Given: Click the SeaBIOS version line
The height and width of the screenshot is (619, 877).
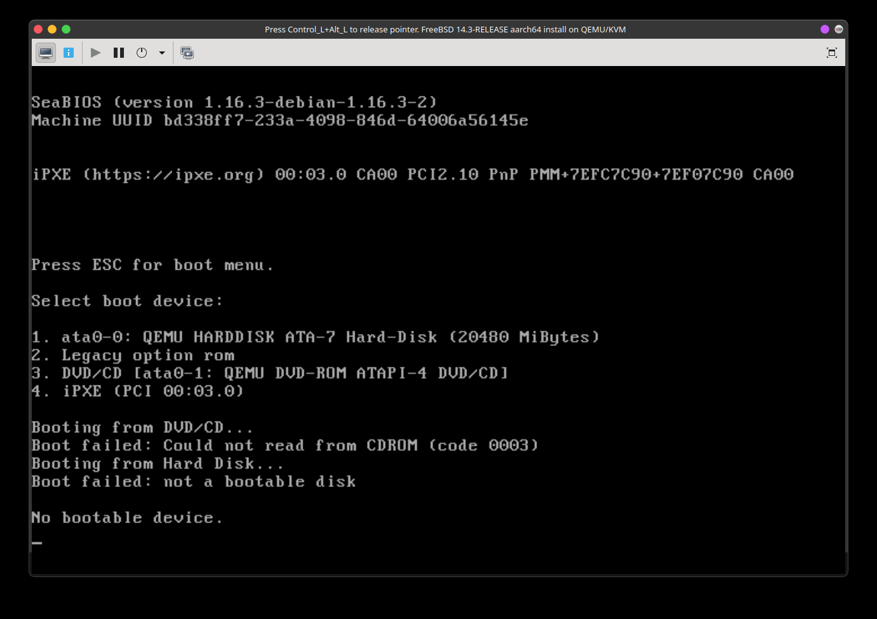Looking at the screenshot, I should point(234,102).
